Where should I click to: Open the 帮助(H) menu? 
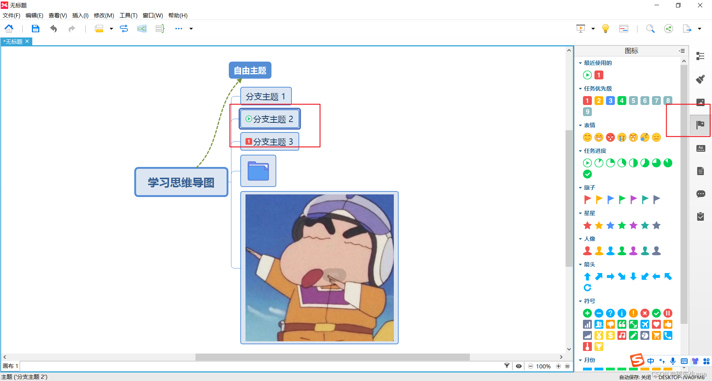click(178, 15)
